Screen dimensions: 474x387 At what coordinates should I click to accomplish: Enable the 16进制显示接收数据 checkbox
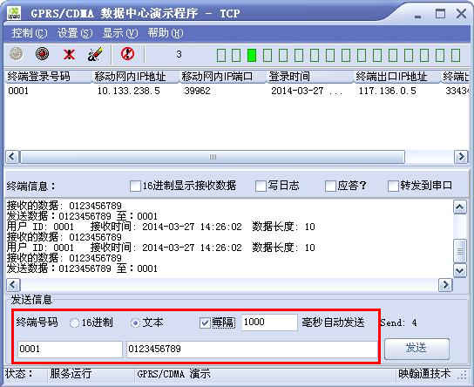click(135, 186)
